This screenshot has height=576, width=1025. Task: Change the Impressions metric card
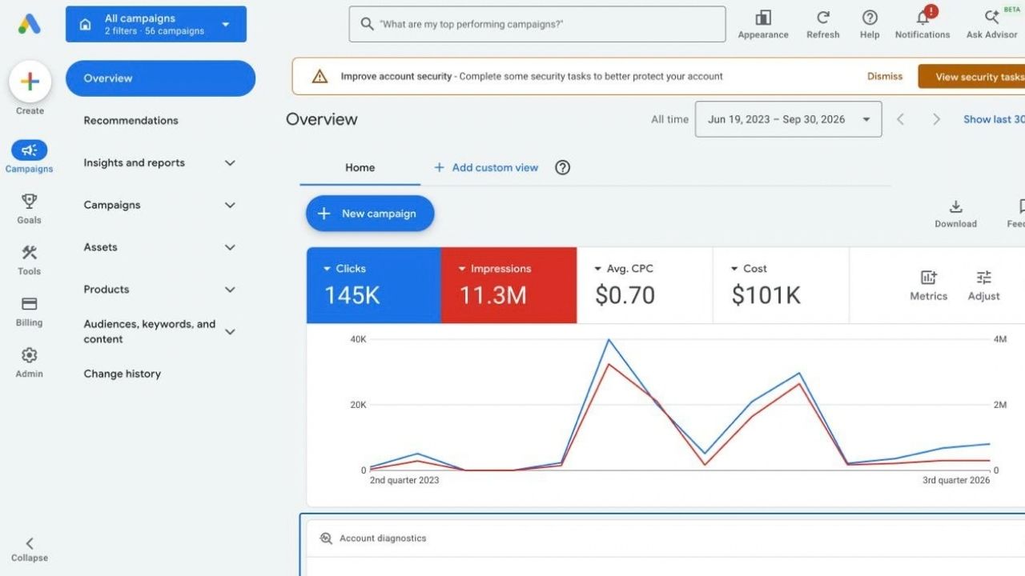tap(508, 286)
